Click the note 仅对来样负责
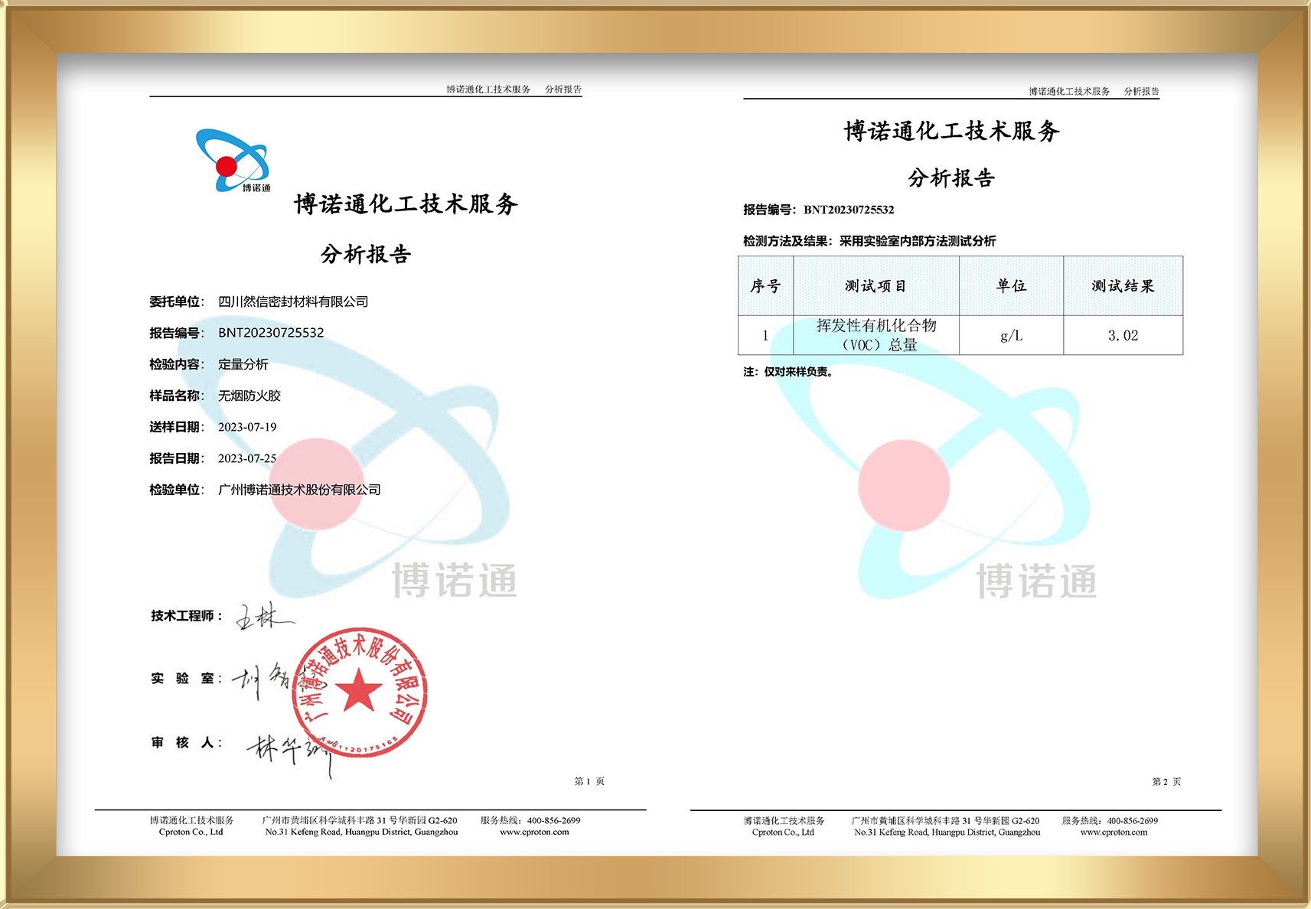Viewport: 1311px width, 909px height. coord(797,372)
